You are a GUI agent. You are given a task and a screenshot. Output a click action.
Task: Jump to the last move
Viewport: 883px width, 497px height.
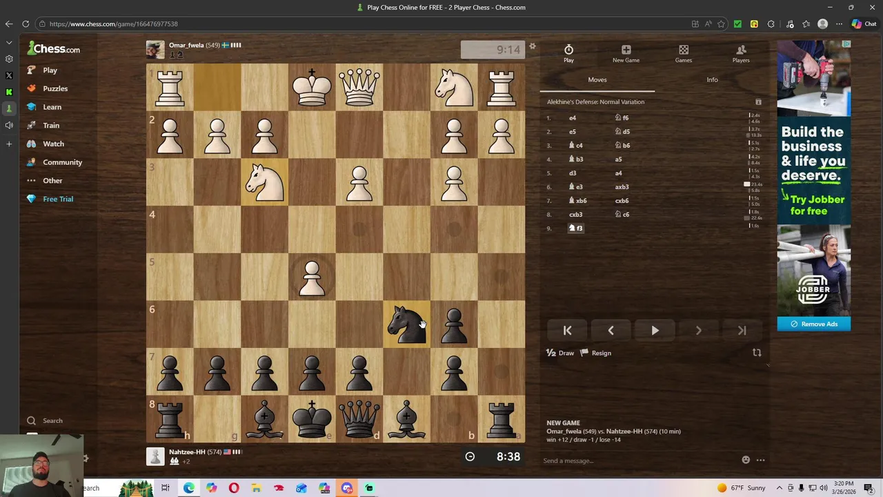click(x=742, y=331)
